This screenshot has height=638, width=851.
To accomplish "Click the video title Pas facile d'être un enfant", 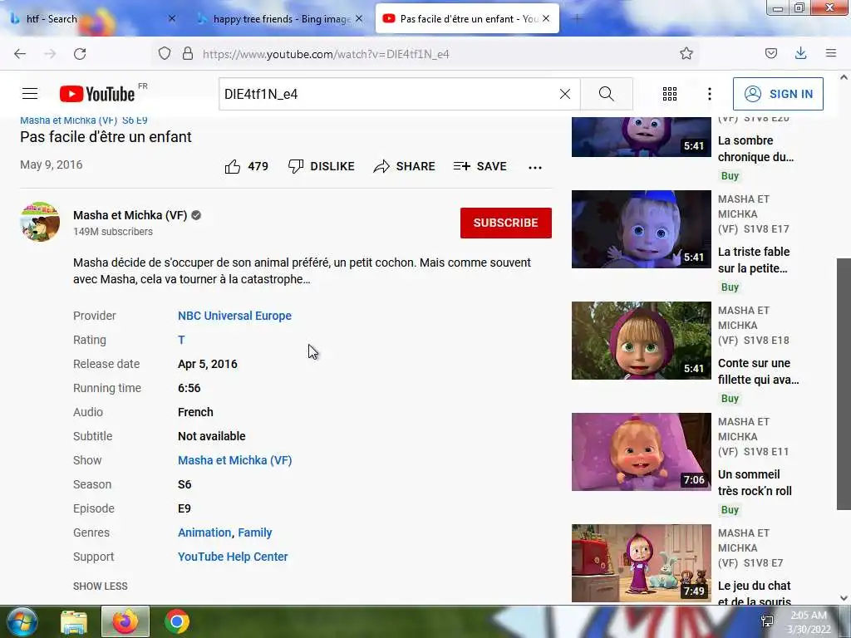I will point(106,137).
